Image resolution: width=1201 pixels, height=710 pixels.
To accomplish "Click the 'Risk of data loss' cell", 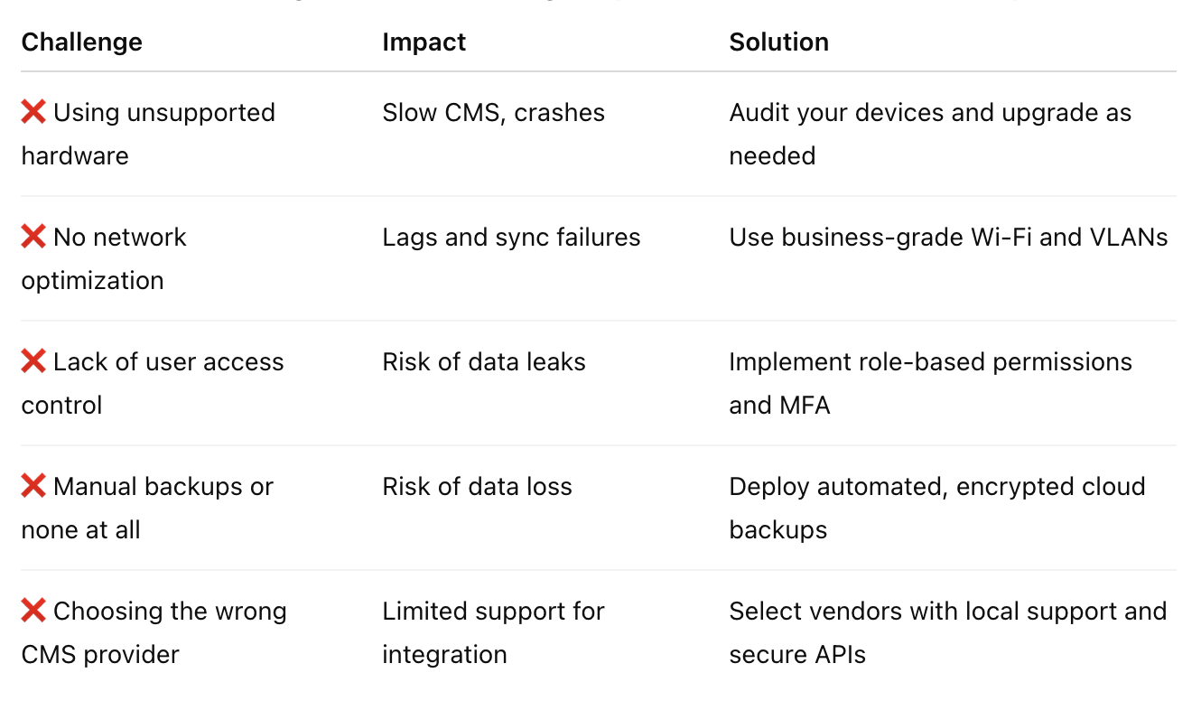I will [478, 487].
